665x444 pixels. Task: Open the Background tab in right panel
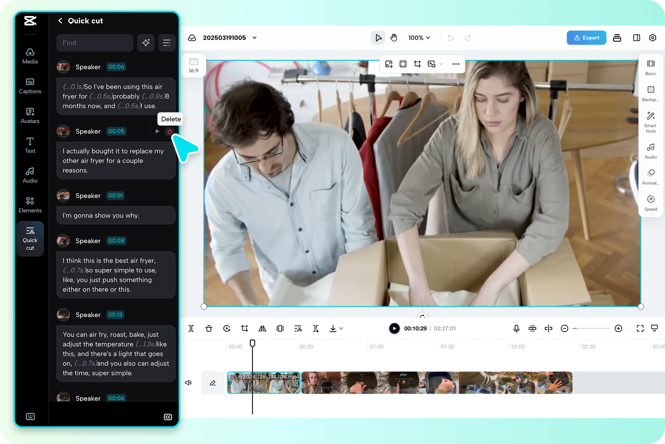click(651, 93)
